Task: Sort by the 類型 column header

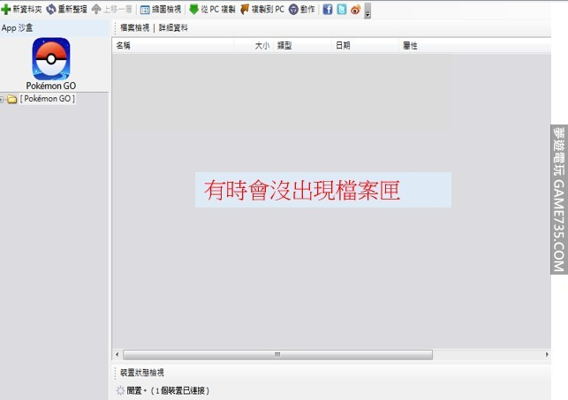Action: 303,46
